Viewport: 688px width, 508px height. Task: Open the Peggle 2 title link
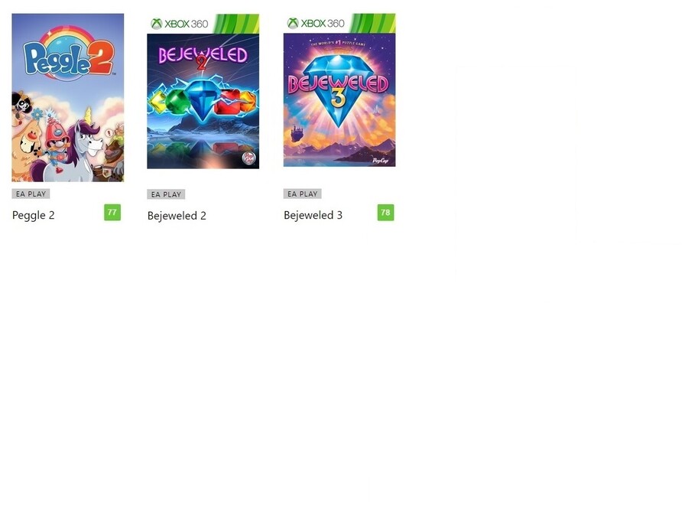click(x=34, y=215)
